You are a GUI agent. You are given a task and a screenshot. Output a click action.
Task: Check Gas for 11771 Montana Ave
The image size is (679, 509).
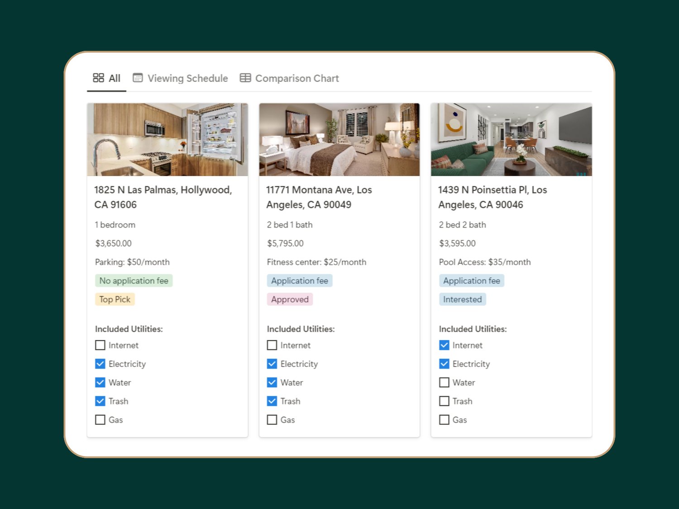point(272,419)
